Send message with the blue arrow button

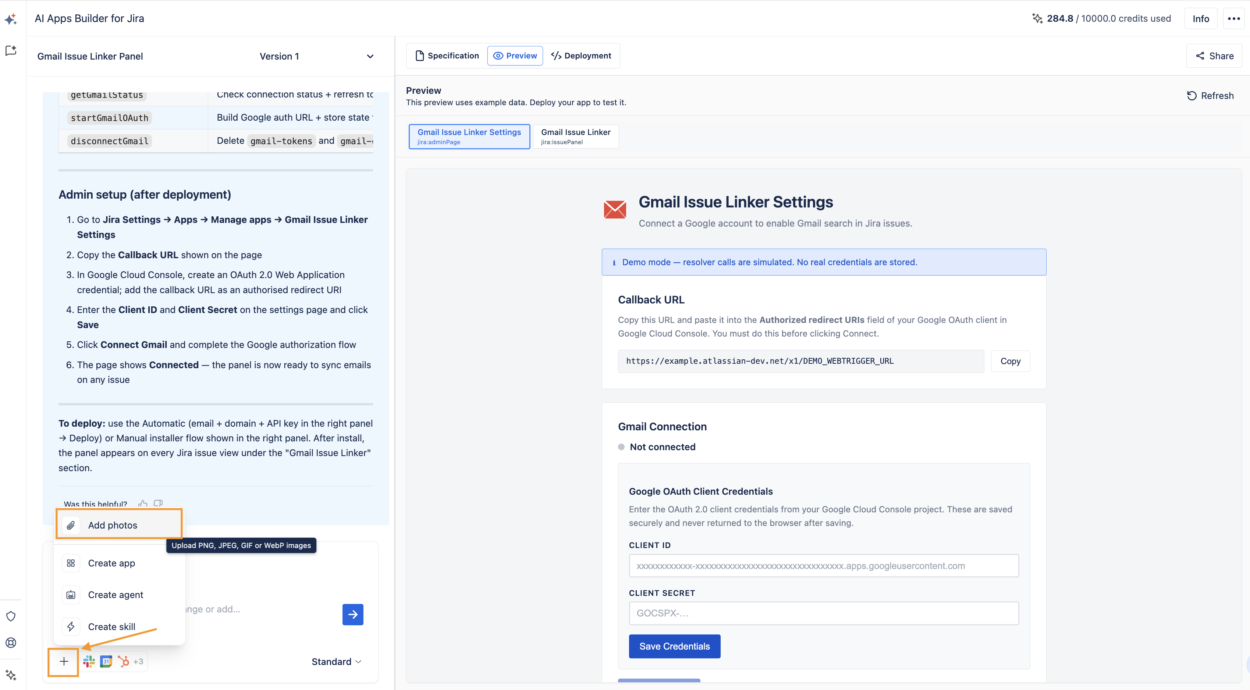coord(353,614)
